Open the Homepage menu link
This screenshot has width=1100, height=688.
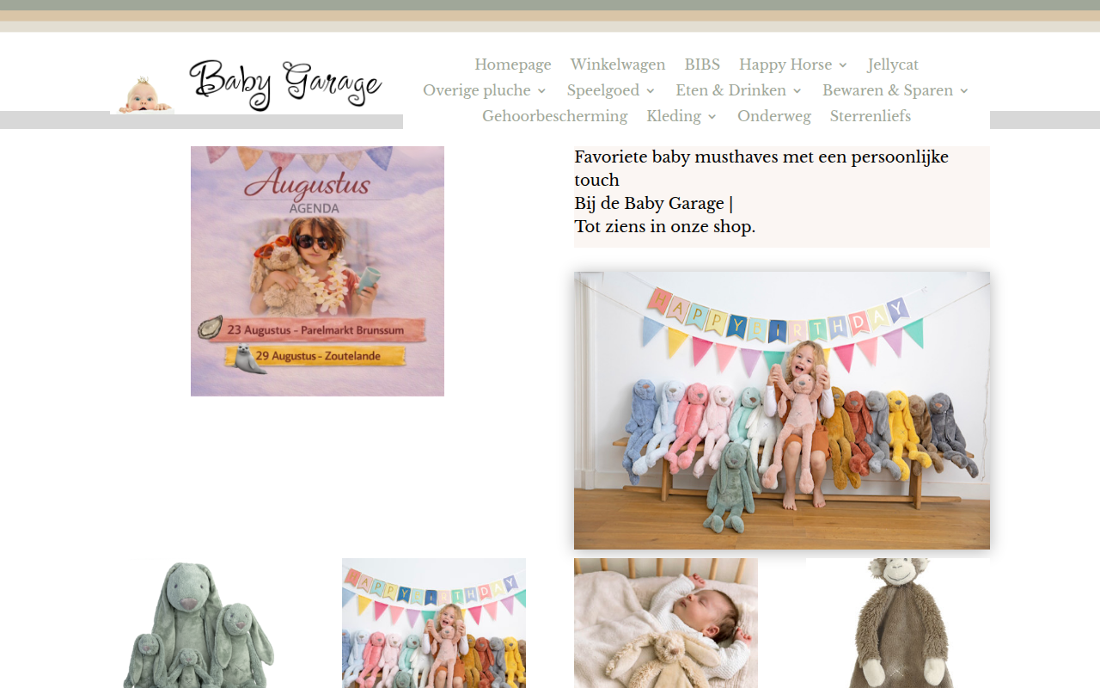pyautogui.click(x=513, y=64)
